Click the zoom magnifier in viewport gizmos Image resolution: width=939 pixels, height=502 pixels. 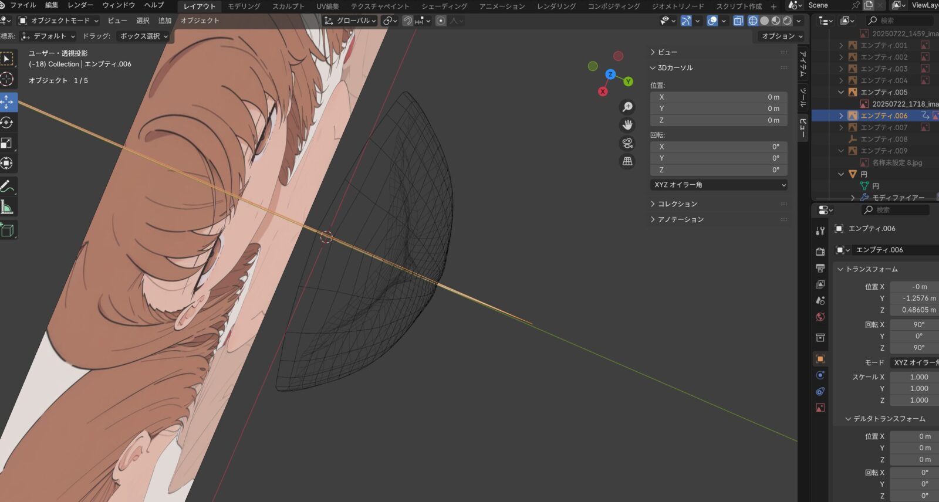[627, 107]
